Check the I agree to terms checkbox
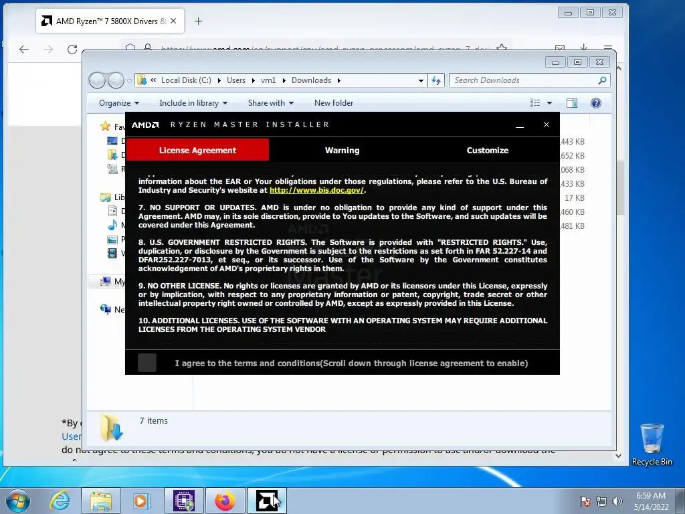This screenshot has width=685, height=514. 146,363
